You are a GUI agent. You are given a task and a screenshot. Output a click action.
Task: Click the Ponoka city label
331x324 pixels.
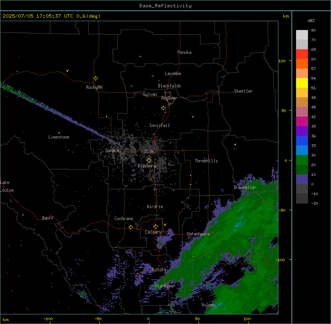(184, 52)
